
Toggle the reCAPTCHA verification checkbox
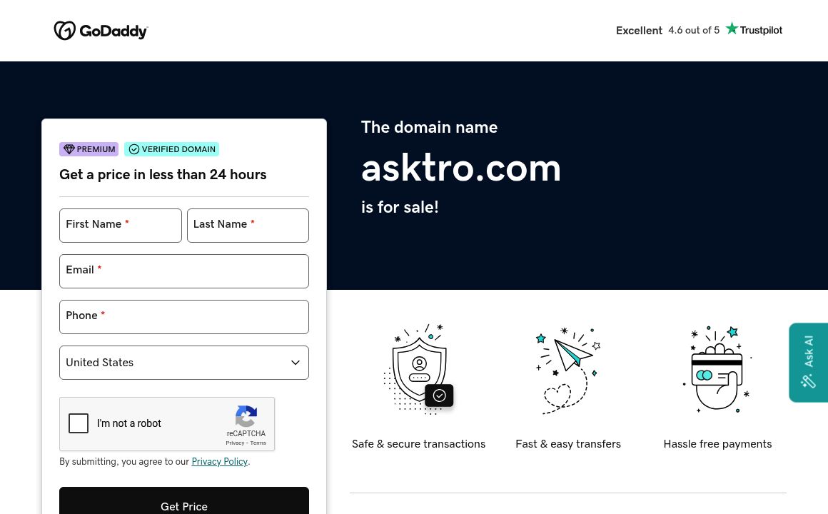point(79,423)
